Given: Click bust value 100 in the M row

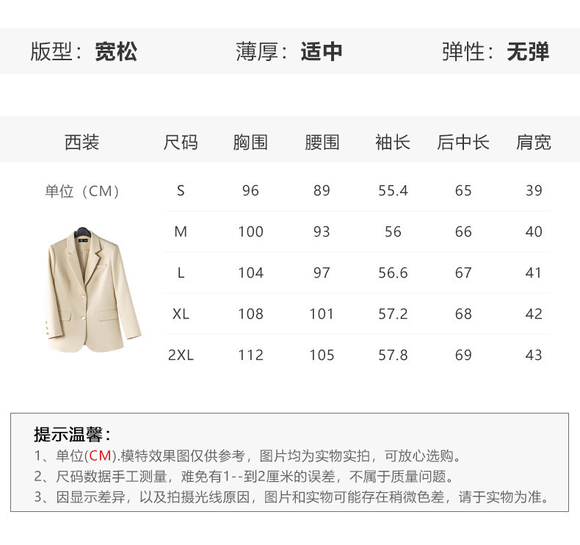Looking at the screenshot, I should coord(250,231).
